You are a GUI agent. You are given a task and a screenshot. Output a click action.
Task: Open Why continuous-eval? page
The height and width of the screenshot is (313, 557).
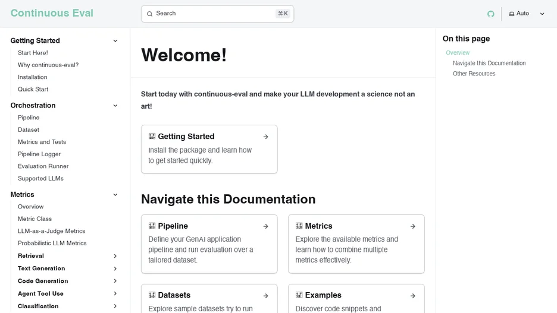tap(48, 65)
